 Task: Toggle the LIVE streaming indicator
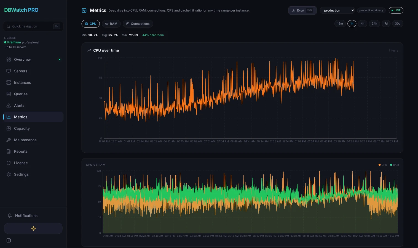pos(396,10)
